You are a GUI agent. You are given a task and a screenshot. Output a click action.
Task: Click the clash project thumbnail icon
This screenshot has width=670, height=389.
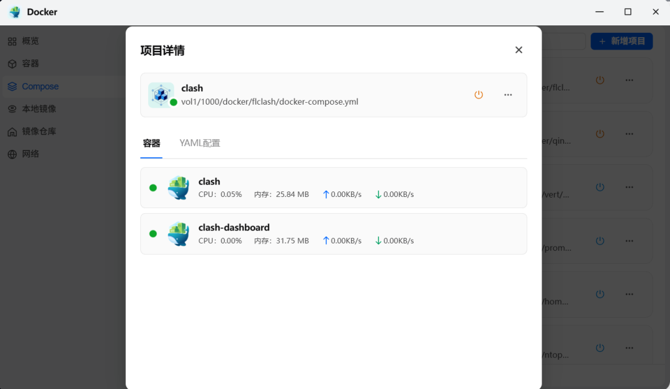coord(161,95)
